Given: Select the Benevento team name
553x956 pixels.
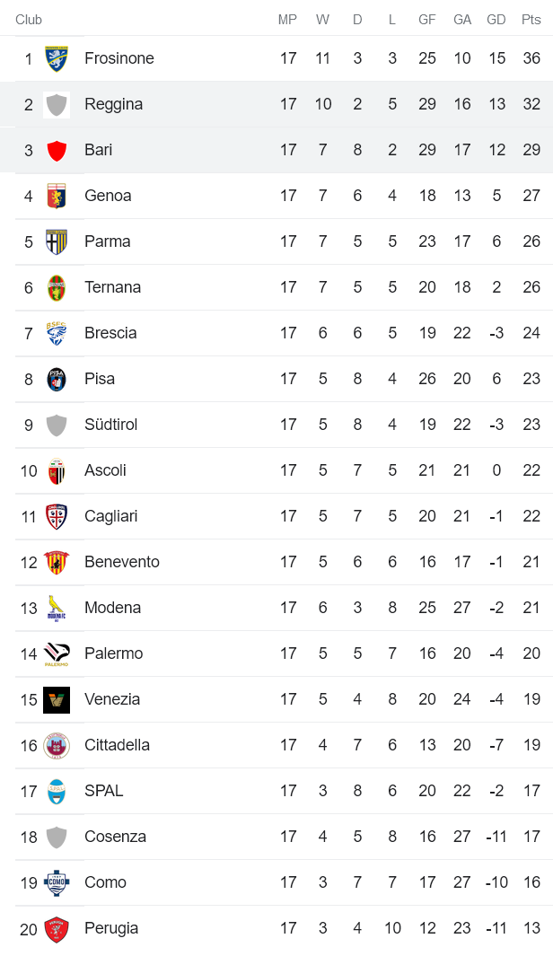Looking at the screenshot, I should tap(121, 562).
